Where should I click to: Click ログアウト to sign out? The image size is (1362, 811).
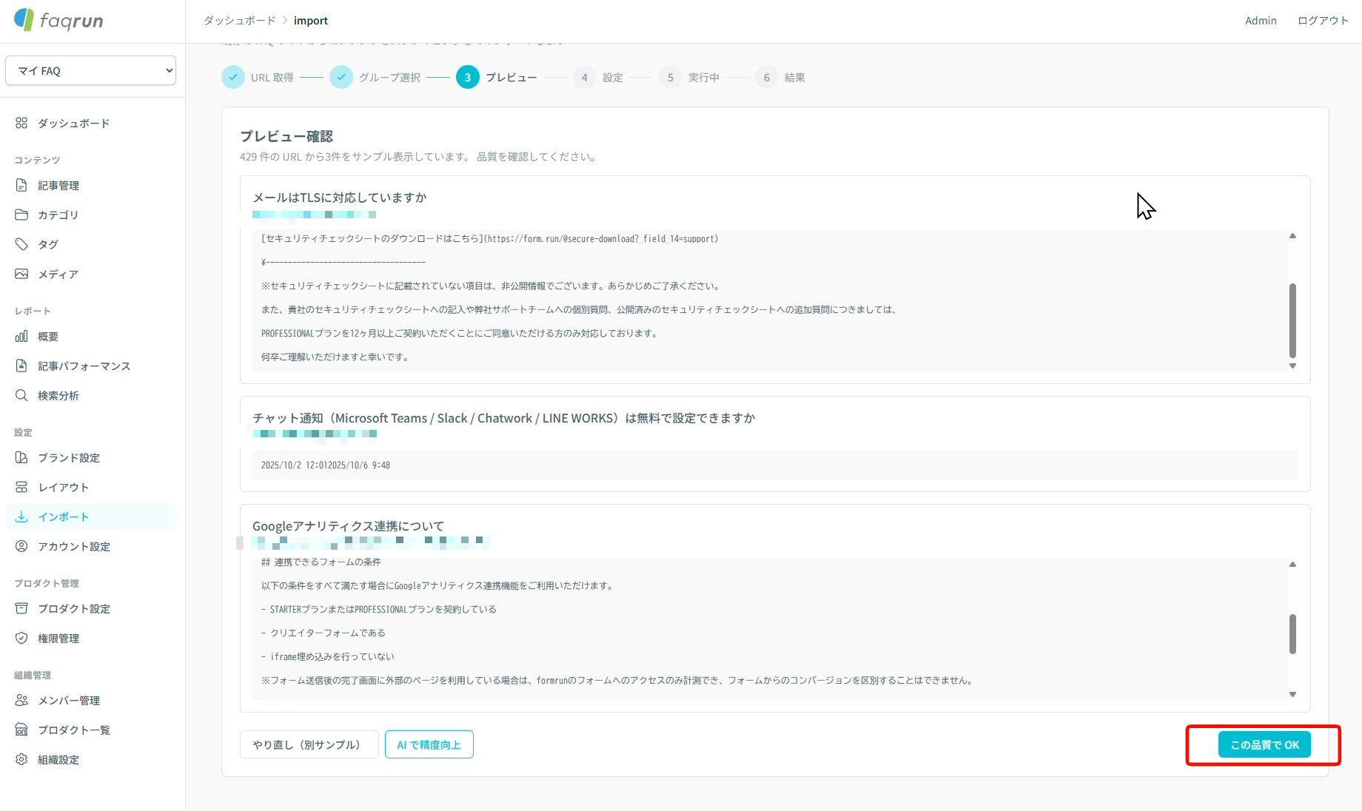1323,21
